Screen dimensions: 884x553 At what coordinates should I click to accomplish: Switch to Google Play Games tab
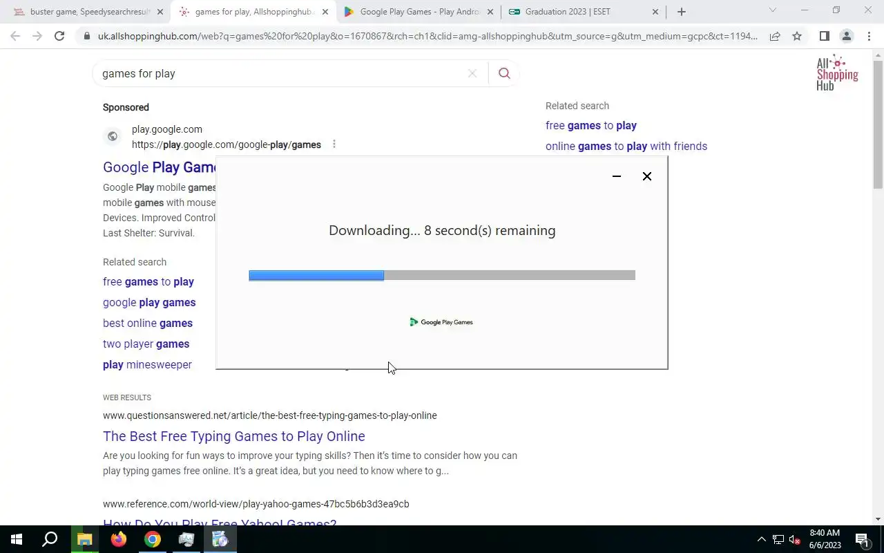(419, 12)
